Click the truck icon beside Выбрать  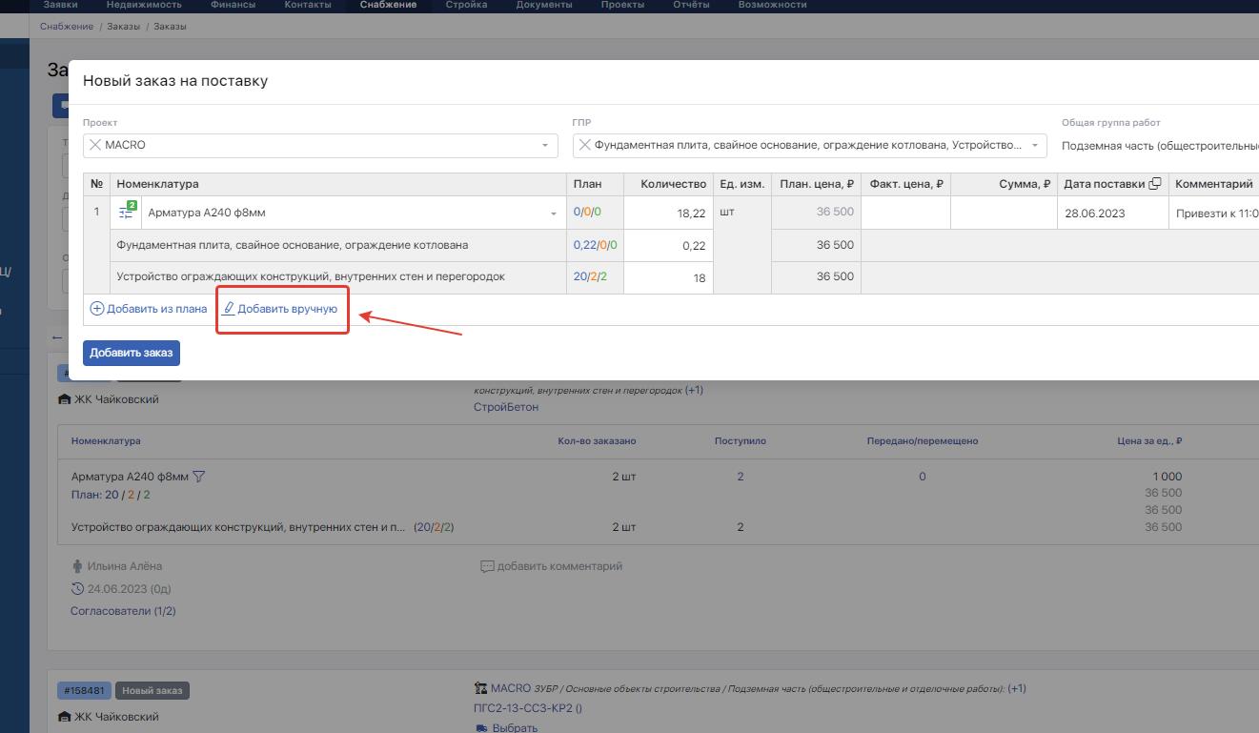click(x=480, y=728)
